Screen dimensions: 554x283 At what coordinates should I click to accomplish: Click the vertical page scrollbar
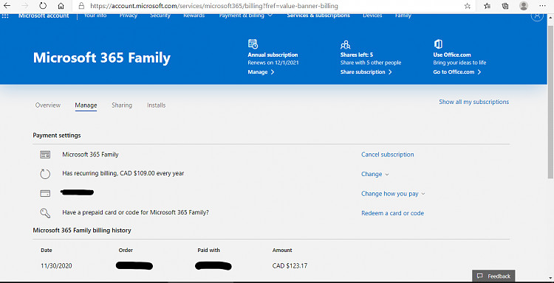click(550, 102)
